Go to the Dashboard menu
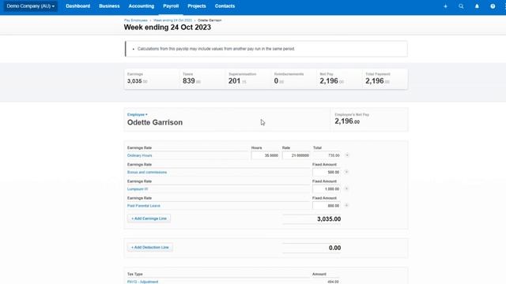The image size is (506, 284). (77, 6)
